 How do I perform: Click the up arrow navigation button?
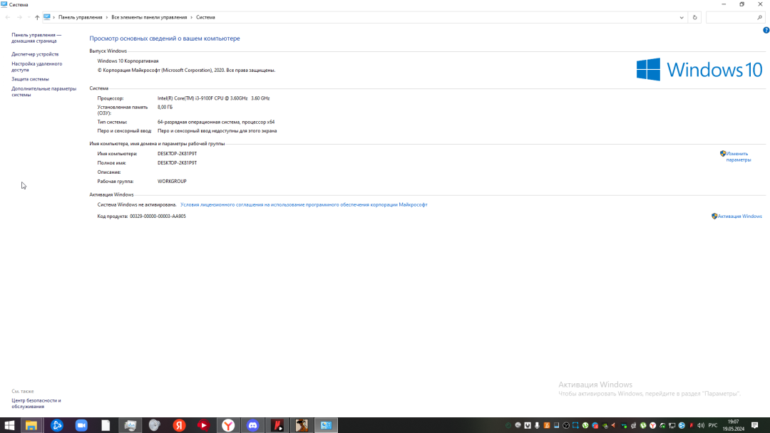[37, 17]
